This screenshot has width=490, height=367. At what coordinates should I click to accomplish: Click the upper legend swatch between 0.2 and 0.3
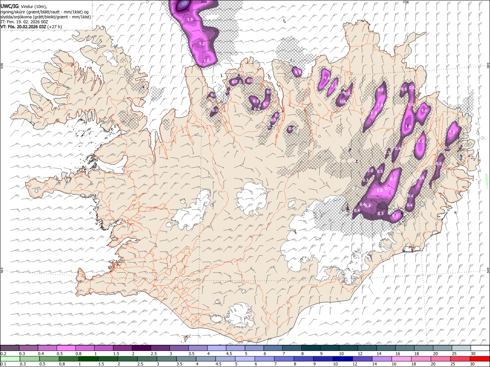click(10, 348)
